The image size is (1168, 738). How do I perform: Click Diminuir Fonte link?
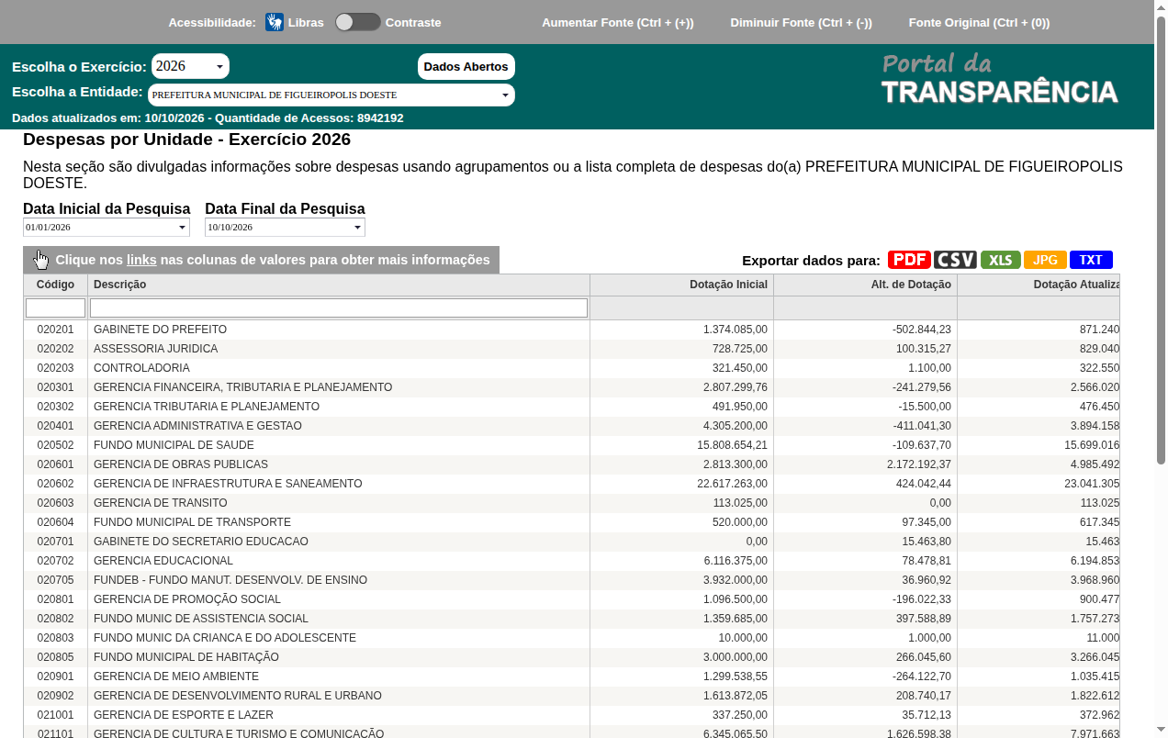point(801,23)
